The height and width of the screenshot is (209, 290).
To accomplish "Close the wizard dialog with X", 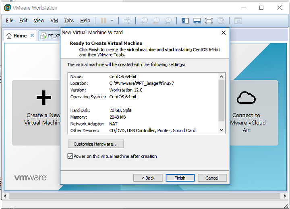I will tap(224, 33).
